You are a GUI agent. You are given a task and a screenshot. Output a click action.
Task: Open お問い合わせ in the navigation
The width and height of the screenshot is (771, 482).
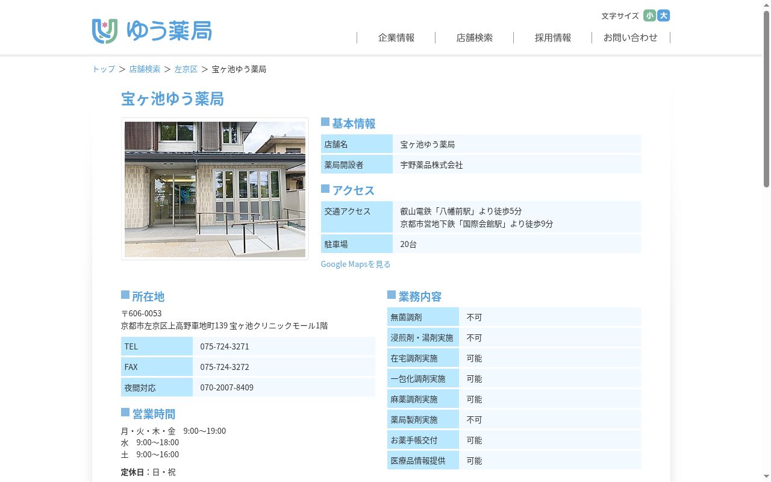(631, 37)
